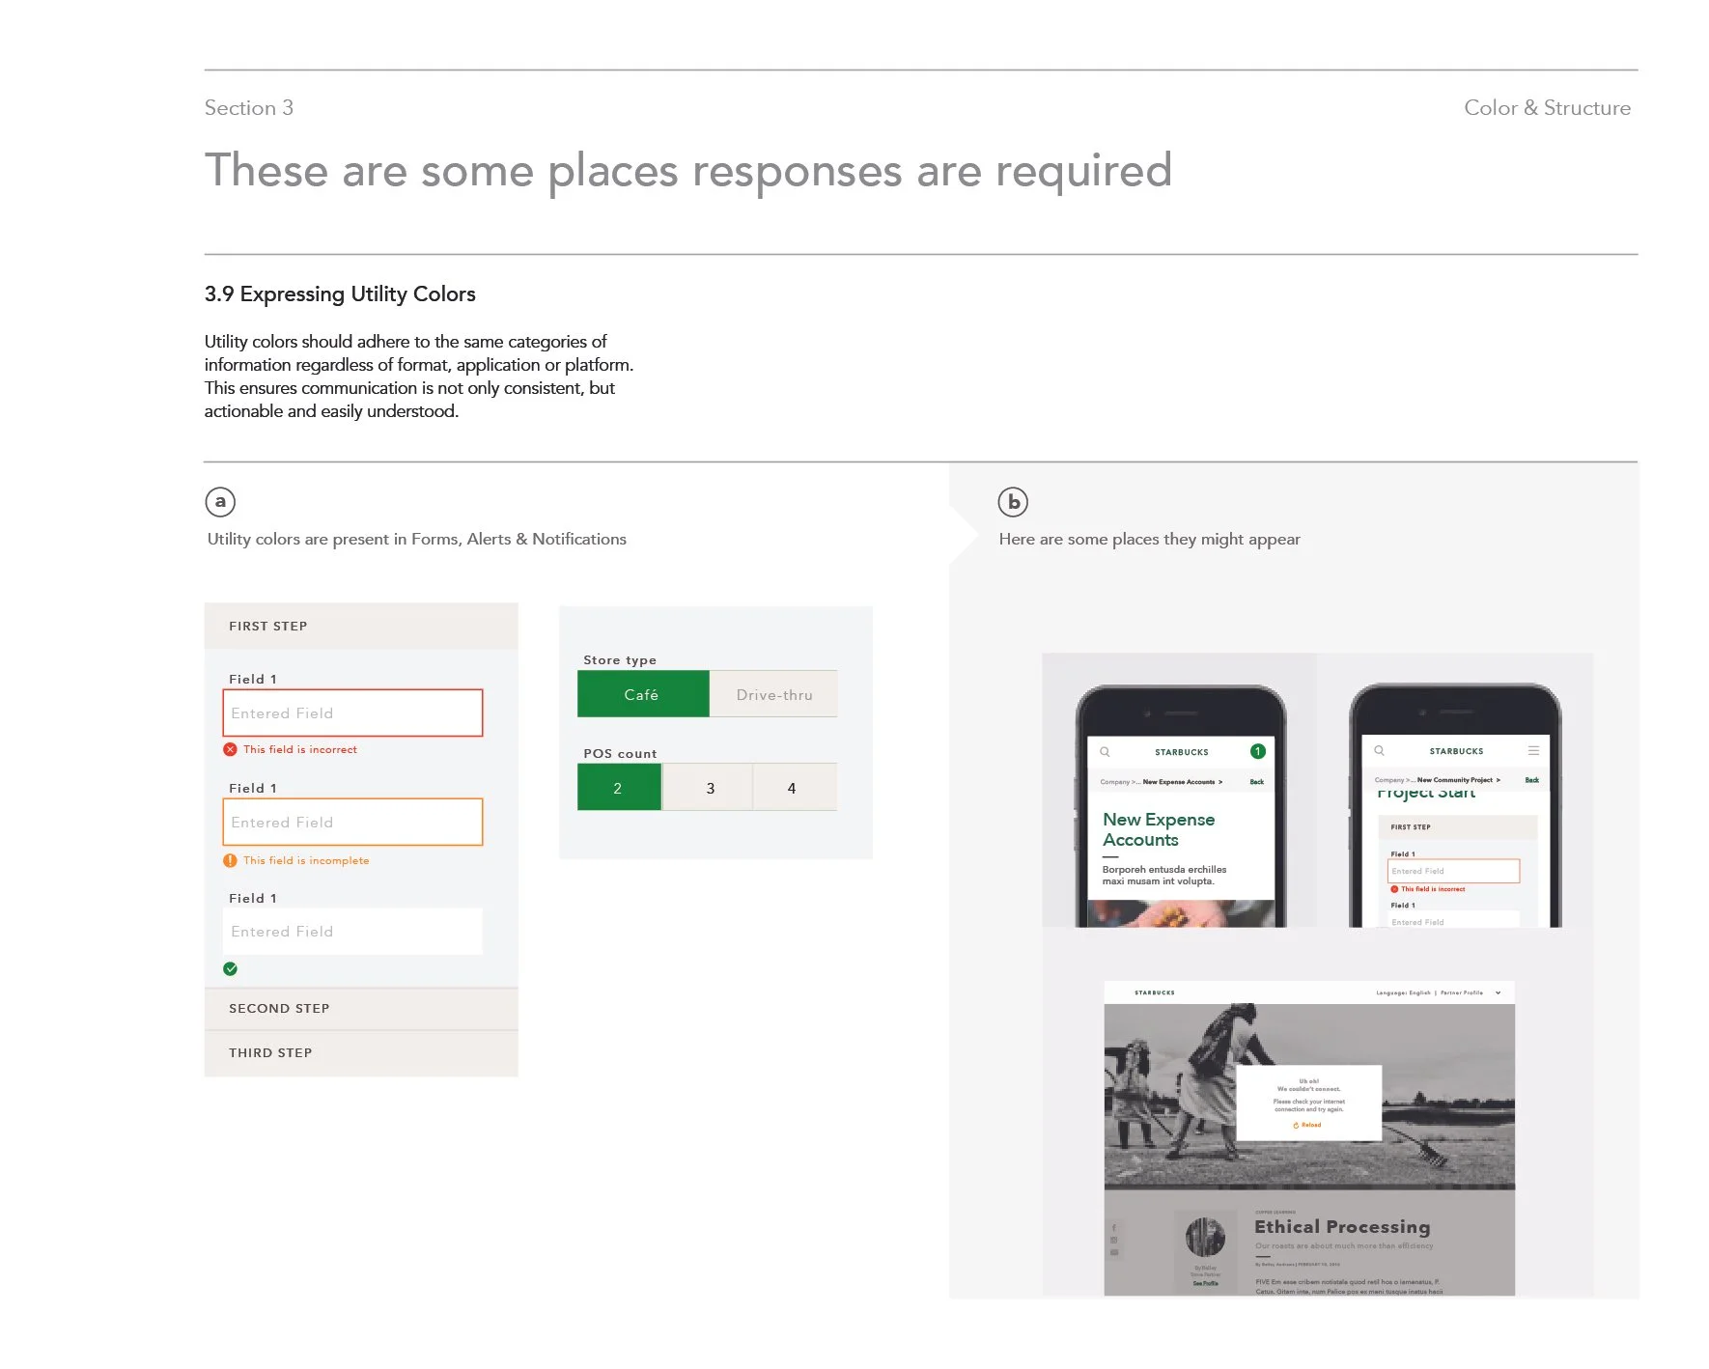The height and width of the screenshot is (1369, 1709).
Task: Click the orange-outlined Entered Field input
Action: (352, 822)
